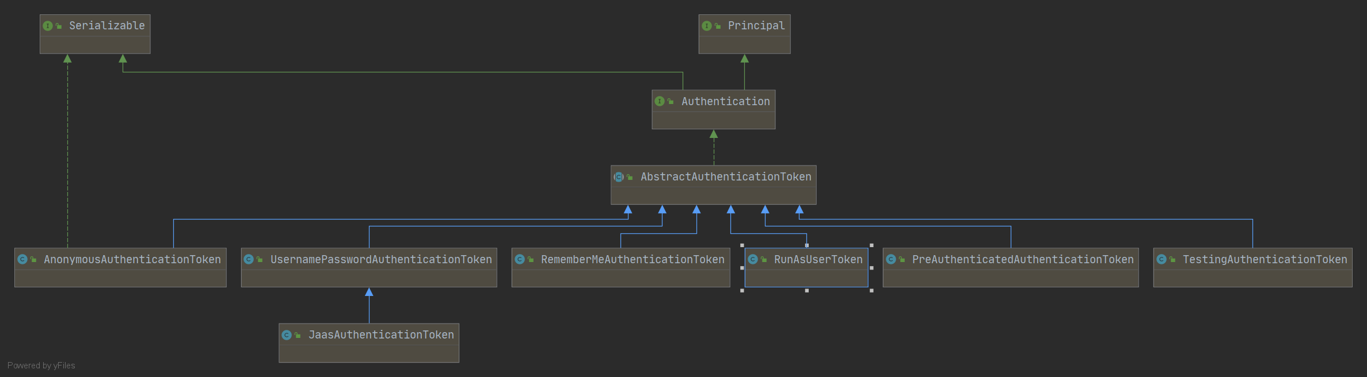
Task: Click the public visibility icon beside RunAsUserToken
Action: pos(764,260)
